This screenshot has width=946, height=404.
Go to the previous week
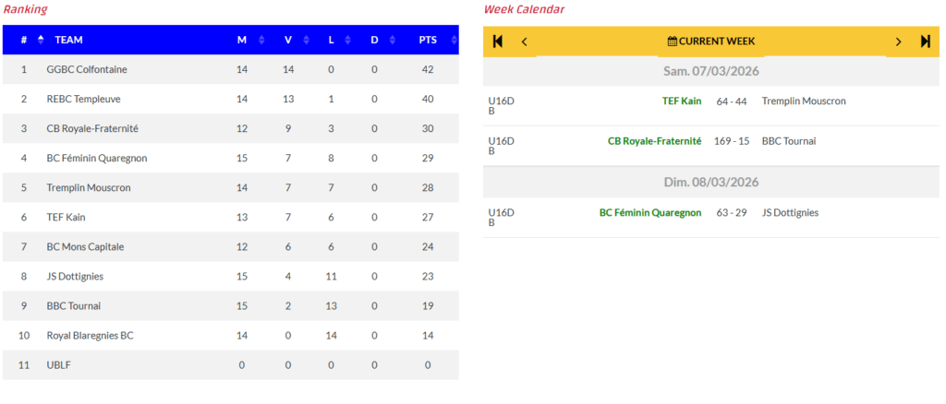tap(525, 41)
